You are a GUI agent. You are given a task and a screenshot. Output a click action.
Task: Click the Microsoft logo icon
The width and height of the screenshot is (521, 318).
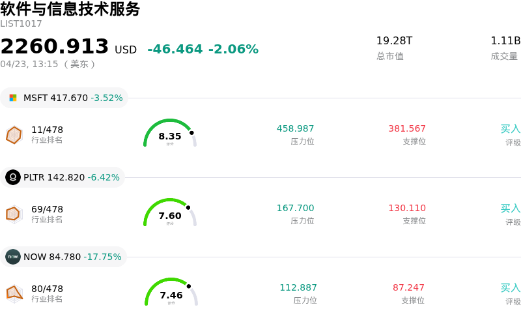click(13, 98)
